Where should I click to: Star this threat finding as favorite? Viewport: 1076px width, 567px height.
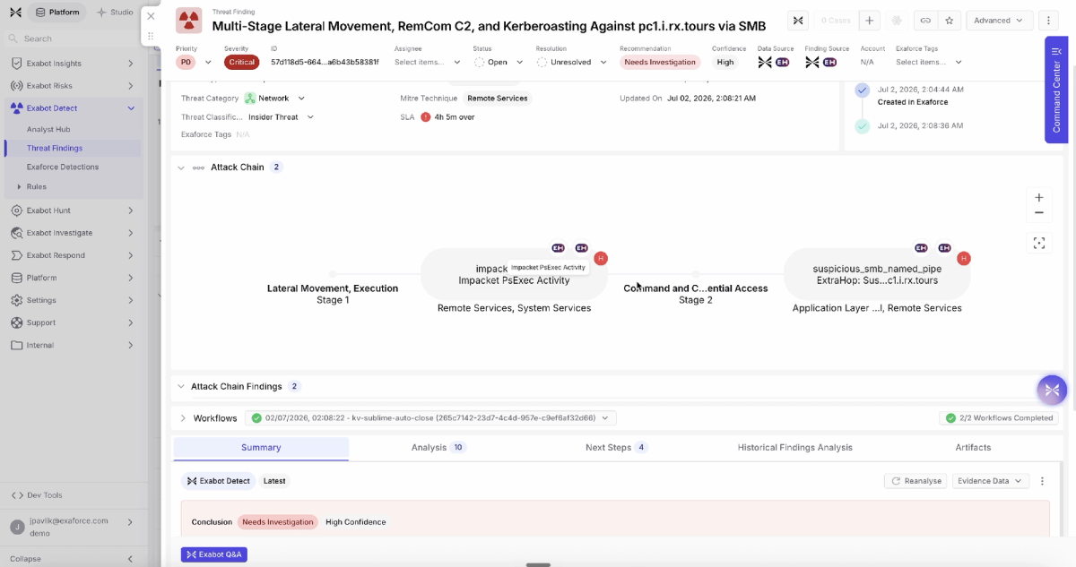[x=950, y=20]
